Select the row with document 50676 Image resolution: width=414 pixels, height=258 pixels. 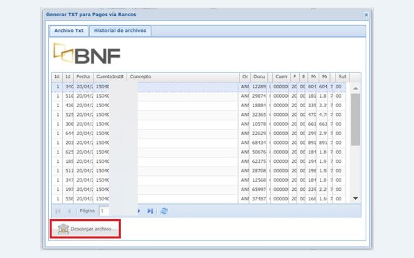click(199, 152)
